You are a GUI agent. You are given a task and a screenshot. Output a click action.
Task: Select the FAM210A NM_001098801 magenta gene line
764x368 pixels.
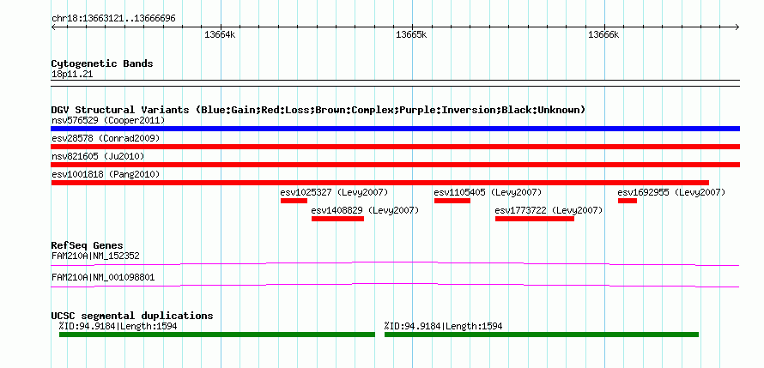pyautogui.click(x=395, y=286)
